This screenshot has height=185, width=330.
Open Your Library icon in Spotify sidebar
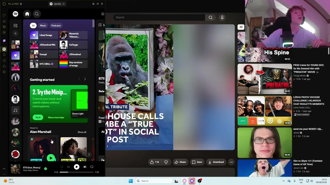15,25
